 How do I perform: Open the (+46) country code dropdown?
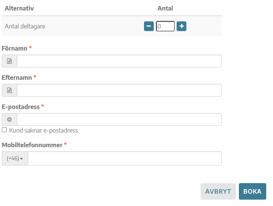click(x=15, y=158)
